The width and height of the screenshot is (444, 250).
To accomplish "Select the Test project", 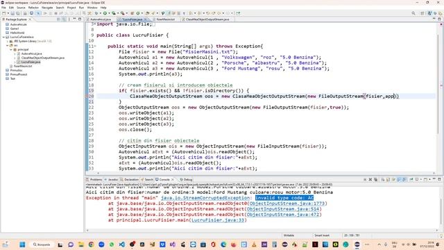I will [10, 78].
